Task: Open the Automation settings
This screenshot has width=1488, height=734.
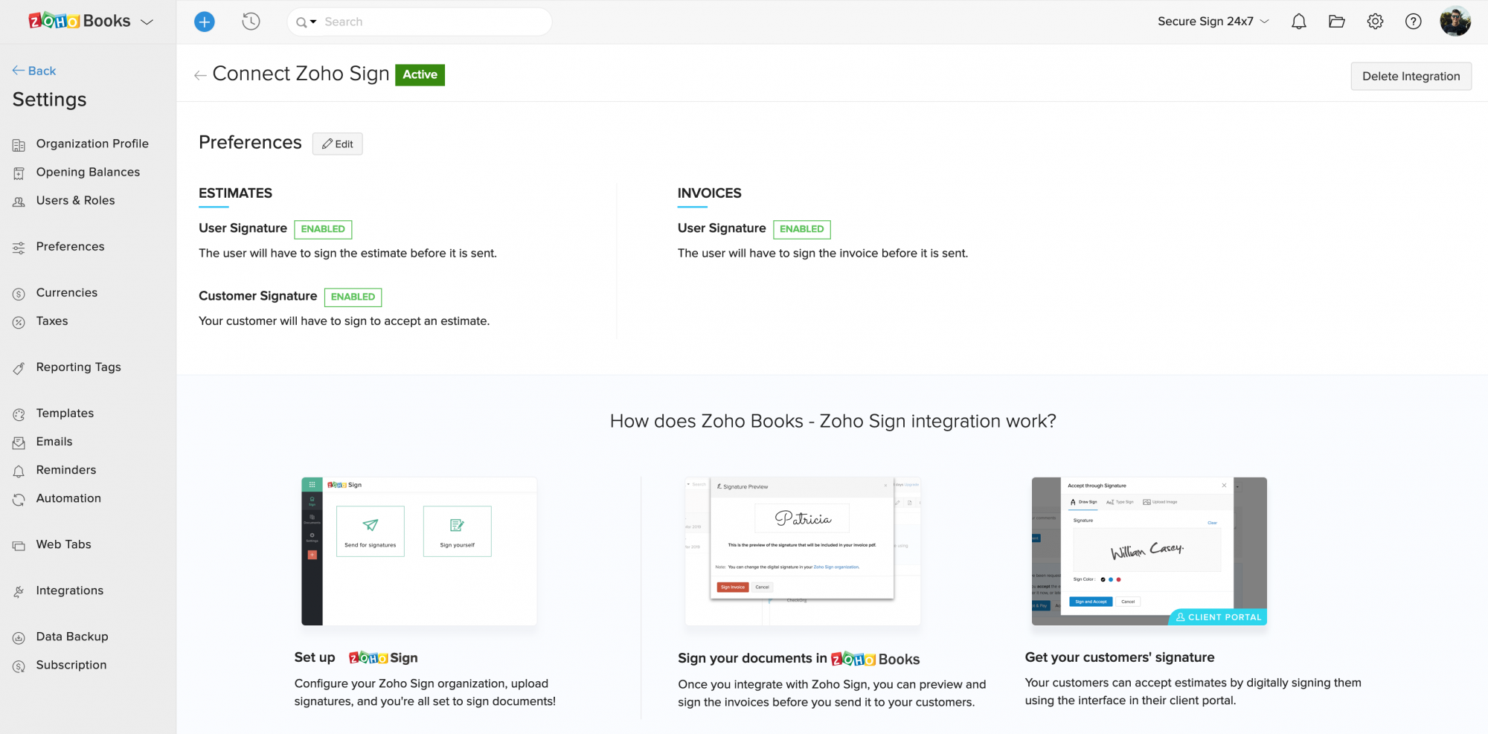Action: pyautogui.click(x=68, y=498)
